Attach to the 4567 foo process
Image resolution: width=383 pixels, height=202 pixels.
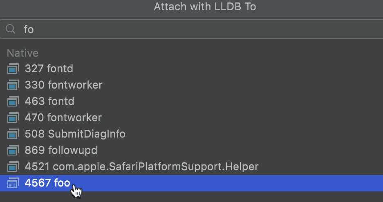click(191, 183)
